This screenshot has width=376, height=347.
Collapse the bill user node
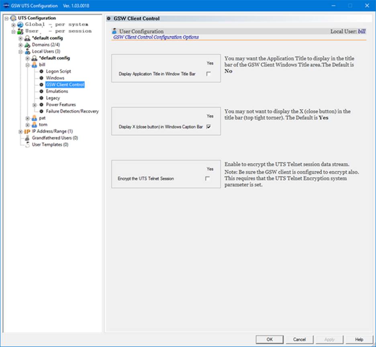[28, 65]
